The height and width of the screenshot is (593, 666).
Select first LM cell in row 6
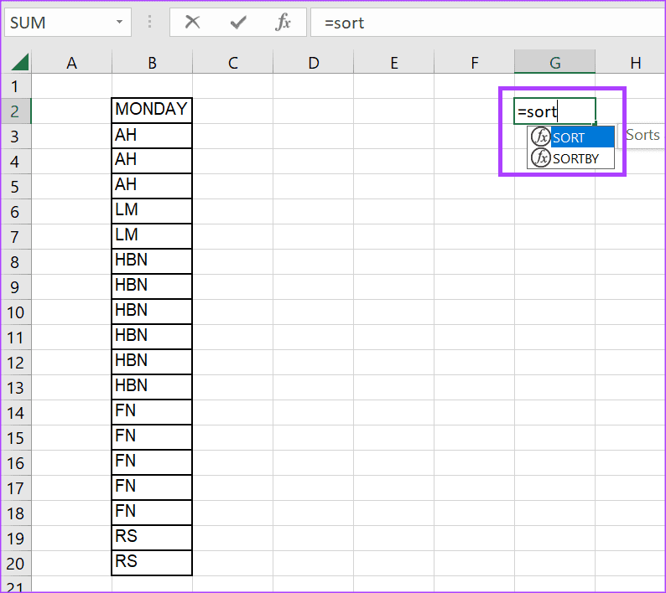click(x=152, y=210)
